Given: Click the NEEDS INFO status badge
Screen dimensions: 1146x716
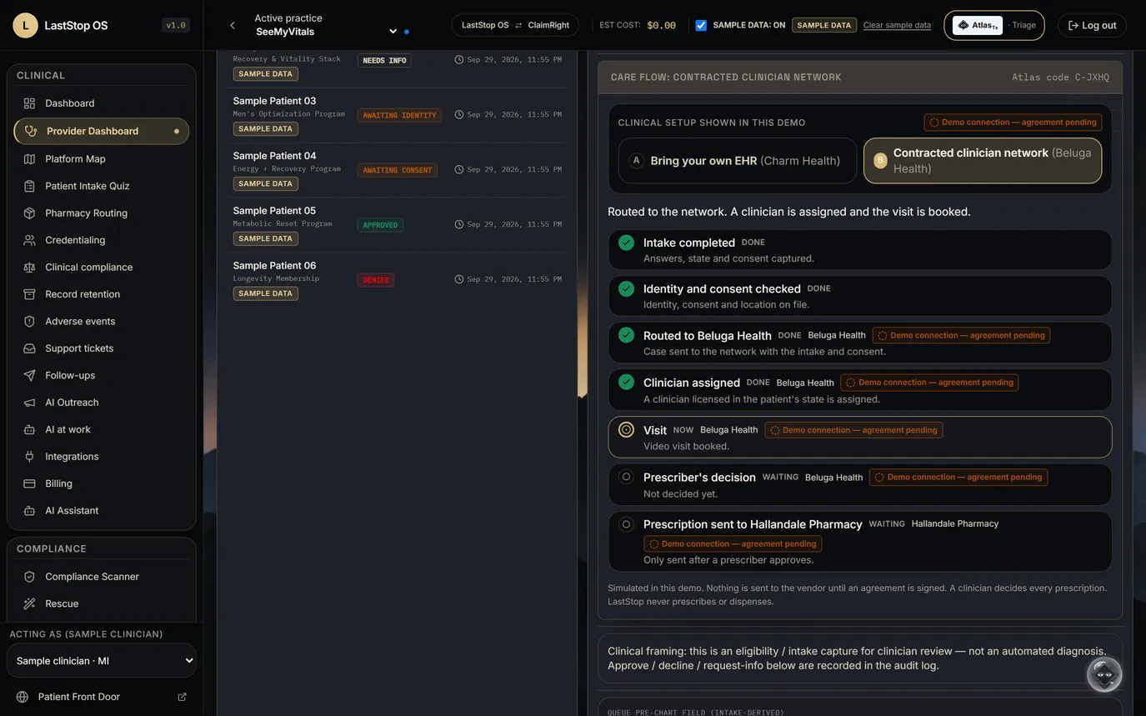Looking at the screenshot, I should click(384, 60).
